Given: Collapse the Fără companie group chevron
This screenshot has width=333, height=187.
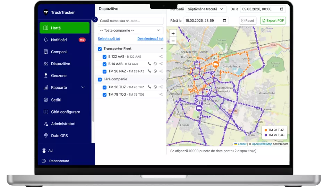Looking at the screenshot, I should point(162,79).
